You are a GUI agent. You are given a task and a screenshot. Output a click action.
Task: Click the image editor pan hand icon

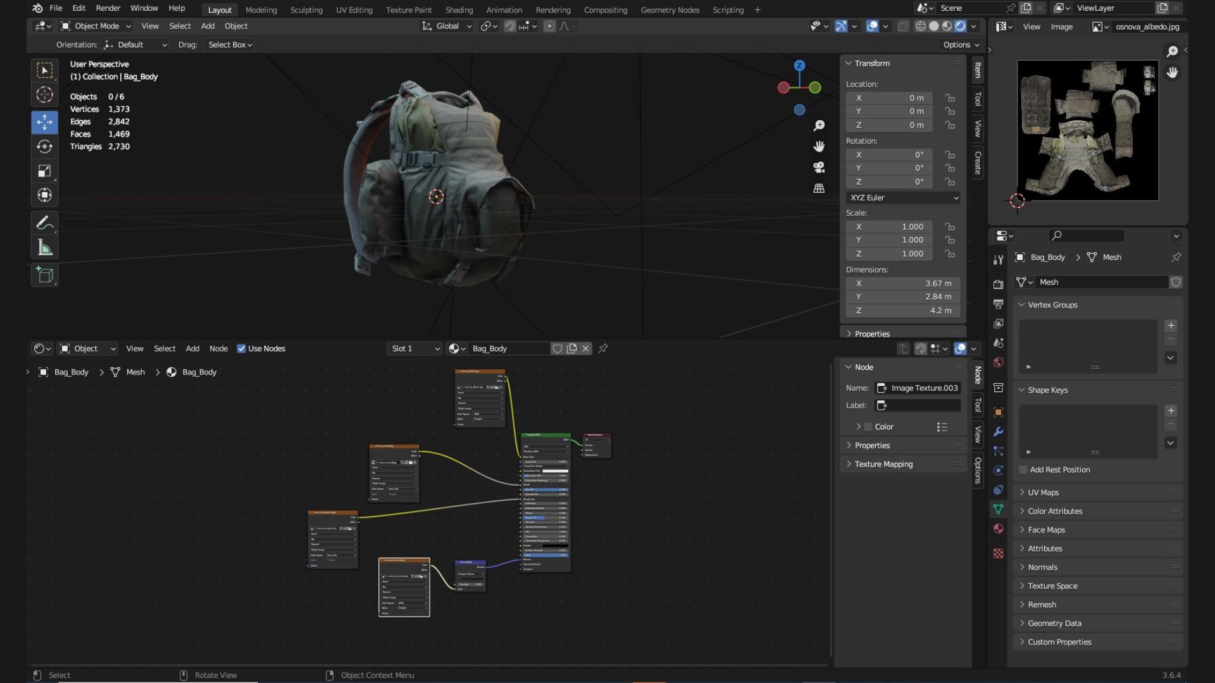tap(1173, 73)
